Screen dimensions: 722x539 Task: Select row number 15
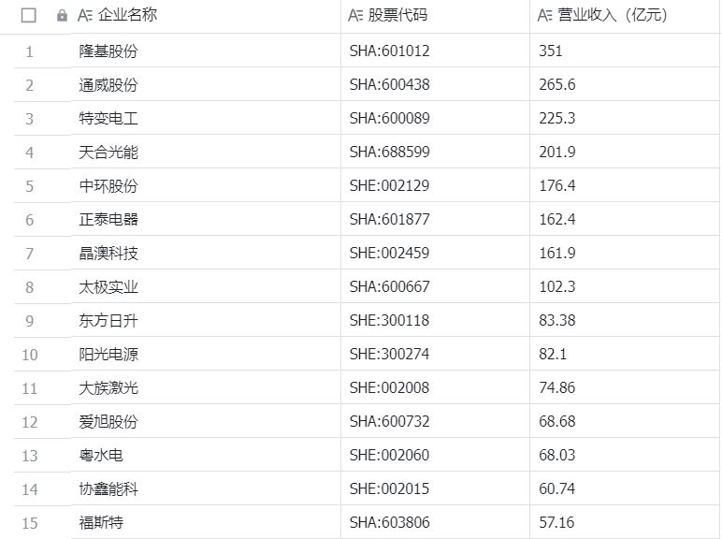pyautogui.click(x=29, y=523)
